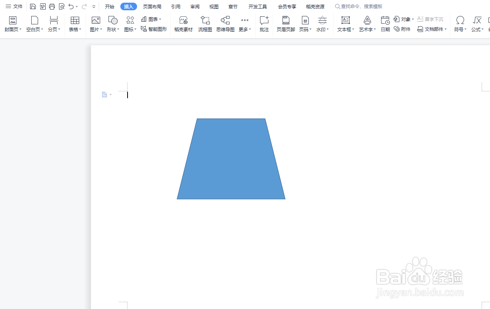Image resolution: width=490 pixels, height=309 pixels.
Task: Insert 日期 date
Action: point(385,24)
